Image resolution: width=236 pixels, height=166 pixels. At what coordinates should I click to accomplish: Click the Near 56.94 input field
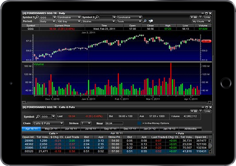pyautogui.click(x=114, y=123)
